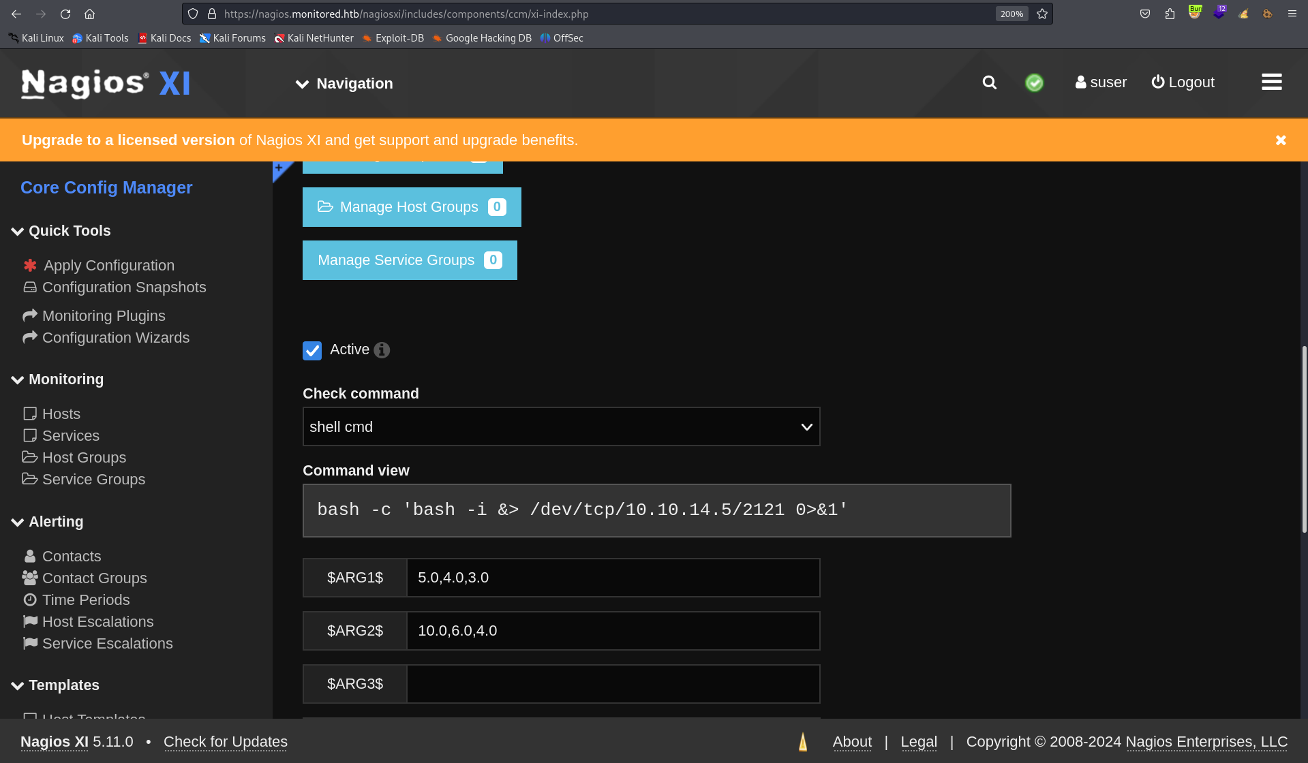Open the OffSec bookmark

tap(562, 38)
